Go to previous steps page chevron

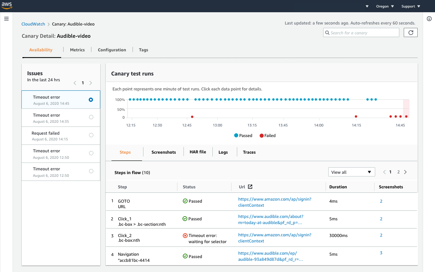(384, 172)
